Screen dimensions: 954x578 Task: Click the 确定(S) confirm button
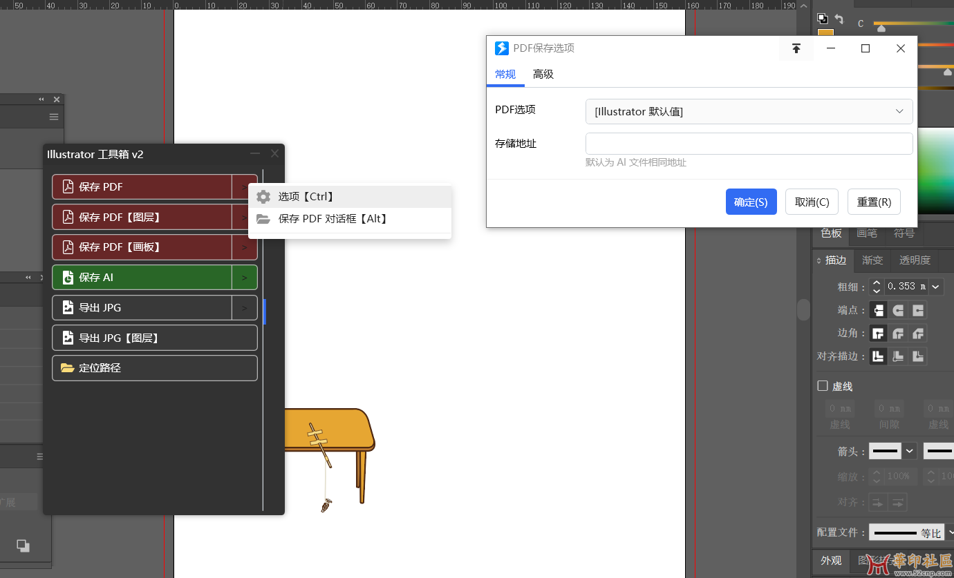pyautogui.click(x=751, y=202)
